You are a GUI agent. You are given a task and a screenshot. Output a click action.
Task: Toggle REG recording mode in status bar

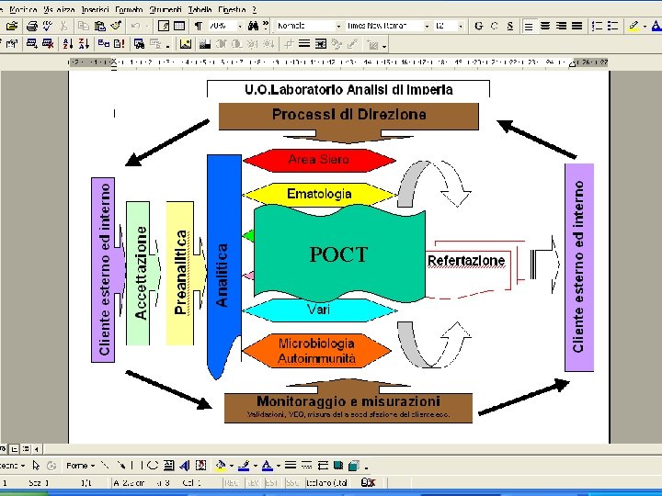[x=231, y=483]
